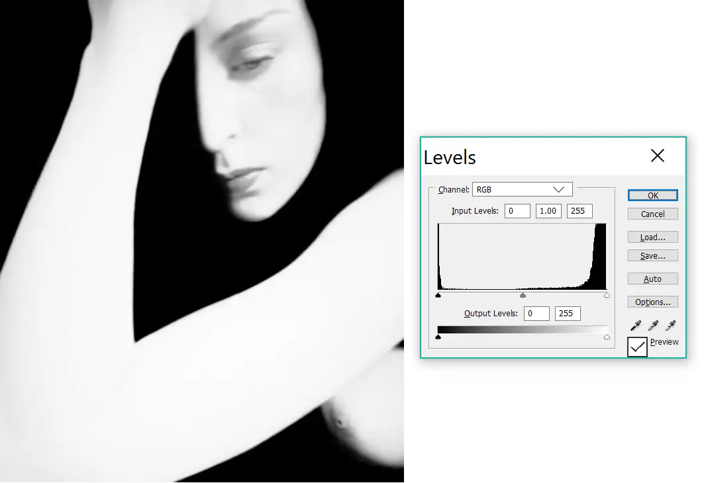Click OK to apply levels
Viewport: 704px width, 483px height.
point(653,196)
